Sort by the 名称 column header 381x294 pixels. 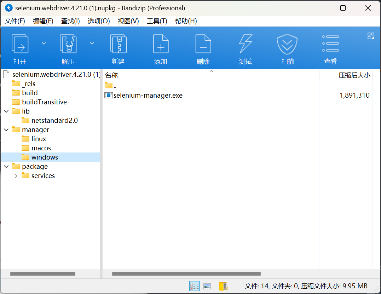pyautogui.click(x=111, y=75)
